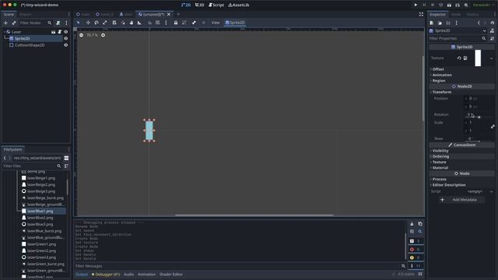Run the current scene clapper icon
The width and height of the screenshot is (498, 280).
click(449, 5)
